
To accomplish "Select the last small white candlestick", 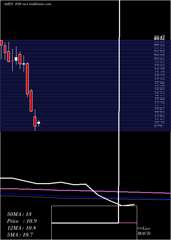I will [x=39, y=123].
